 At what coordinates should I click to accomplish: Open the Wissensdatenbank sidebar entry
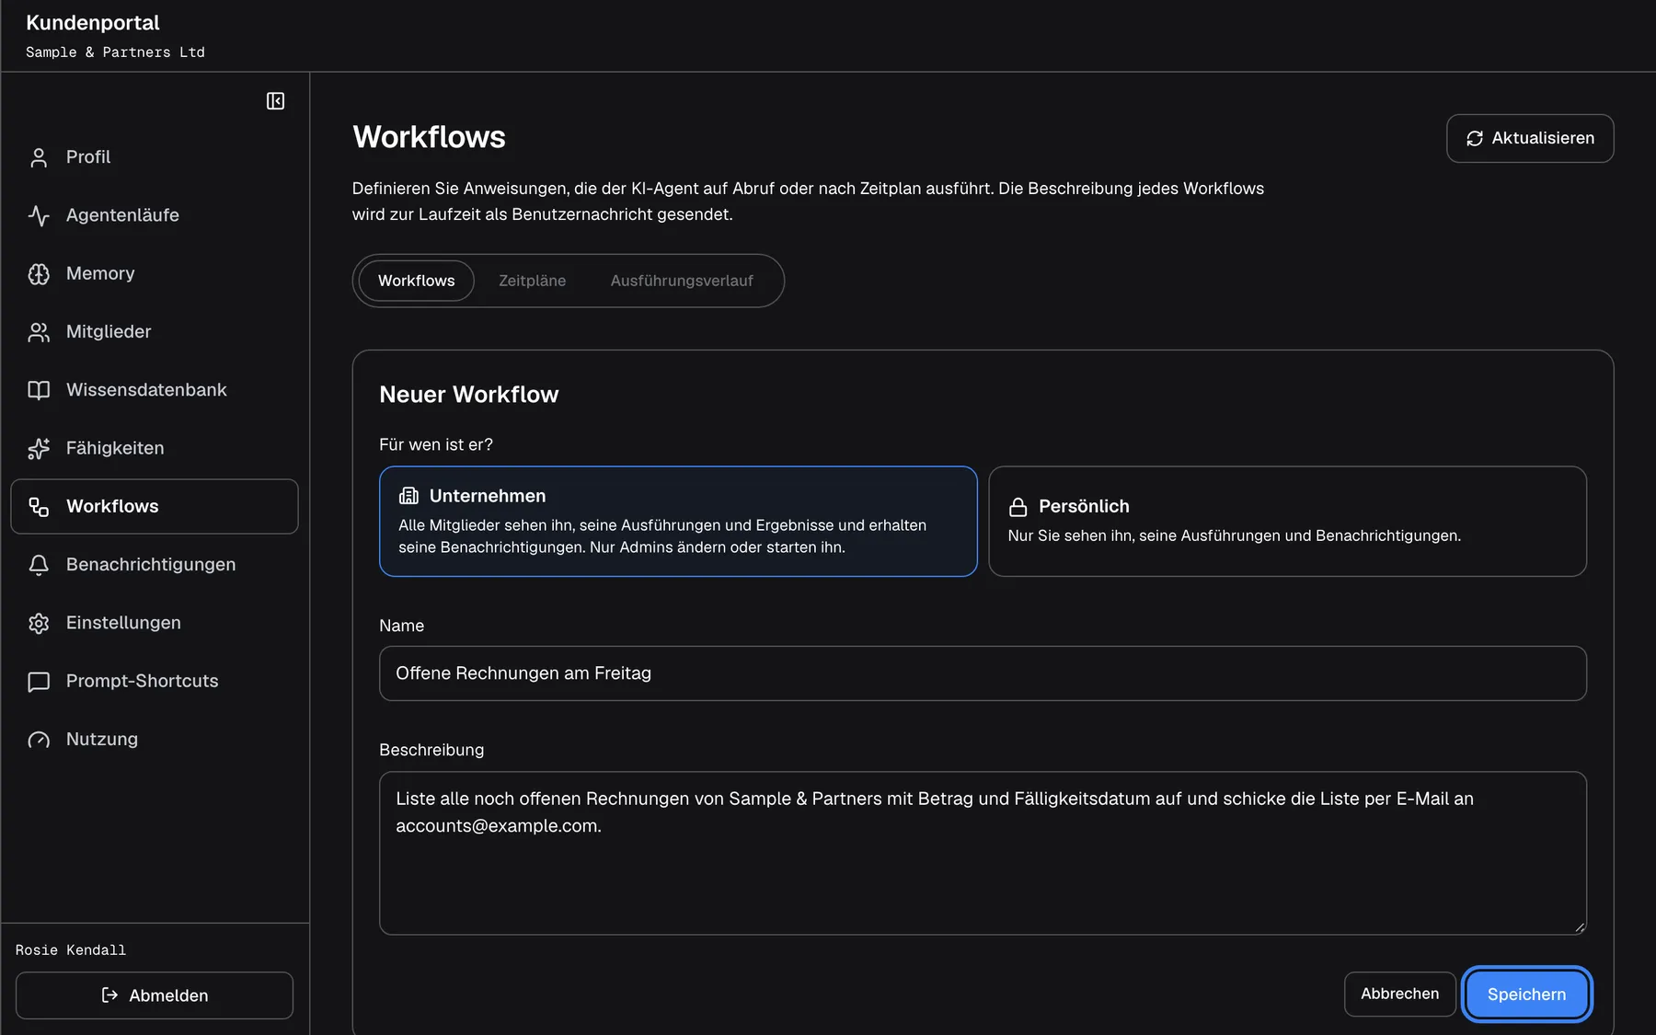(x=155, y=390)
